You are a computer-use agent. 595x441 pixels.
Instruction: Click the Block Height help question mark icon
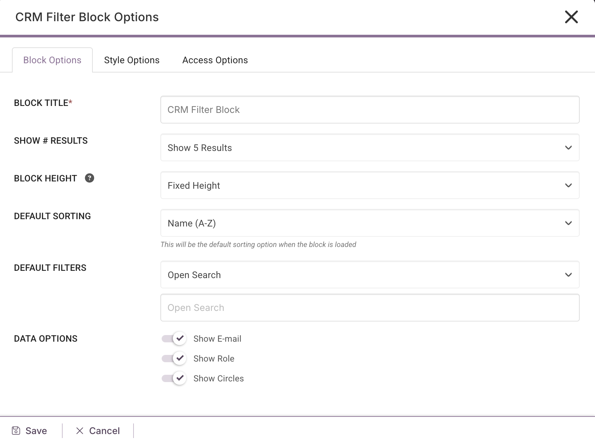coord(89,178)
